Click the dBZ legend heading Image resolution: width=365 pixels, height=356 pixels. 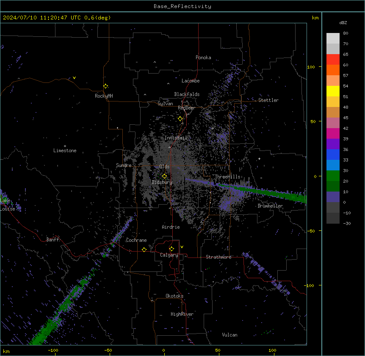point(343,23)
